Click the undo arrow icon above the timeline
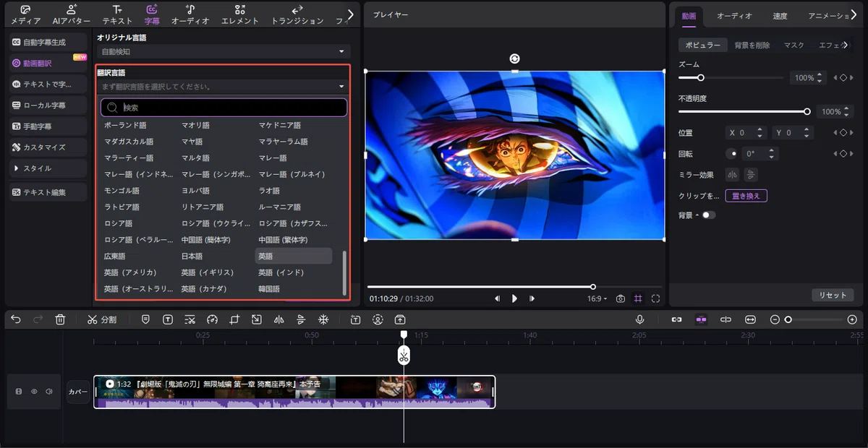868x448 pixels. (x=16, y=319)
